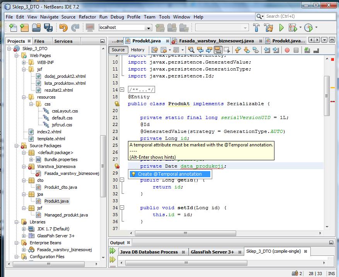Select Produkt_dto.java in the project tree

click(x=61, y=187)
